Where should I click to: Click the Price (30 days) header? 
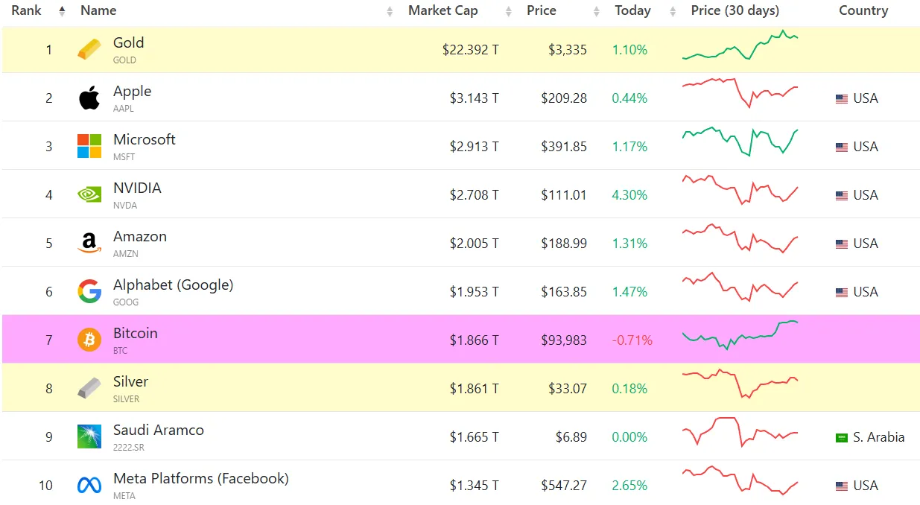coord(735,10)
